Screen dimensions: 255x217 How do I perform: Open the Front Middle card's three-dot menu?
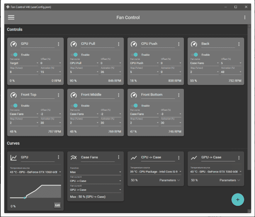(x=119, y=95)
